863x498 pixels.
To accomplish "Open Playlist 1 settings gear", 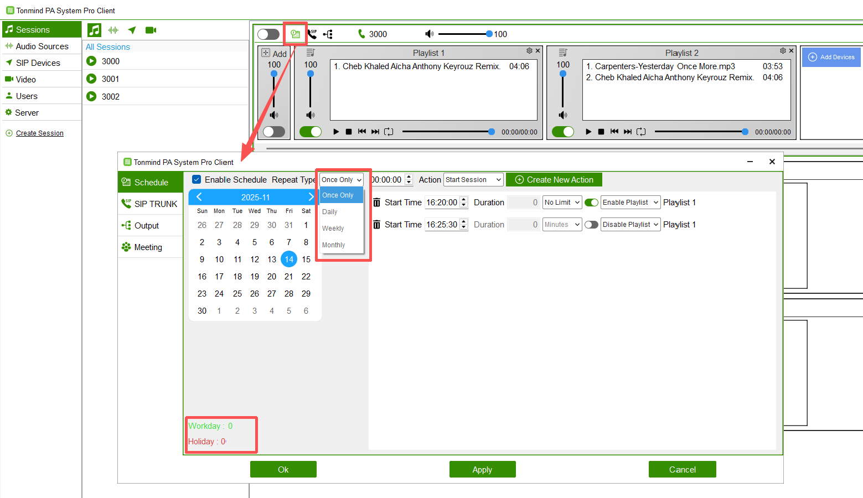I will tap(529, 51).
